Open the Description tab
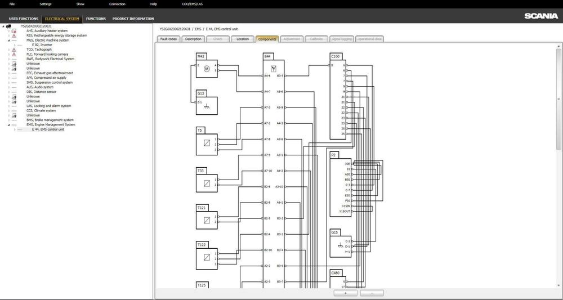Screen dimensions: 563x300 (193, 39)
